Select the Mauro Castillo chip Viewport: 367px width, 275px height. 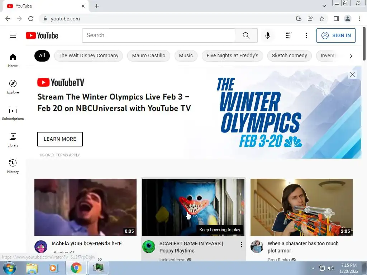click(x=149, y=56)
